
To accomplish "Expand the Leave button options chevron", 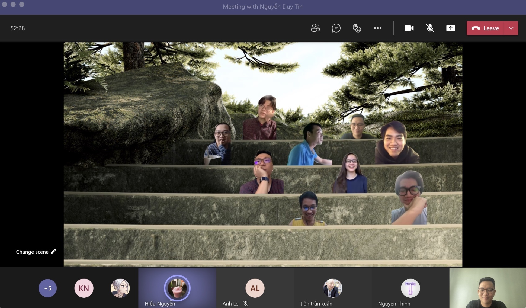I will [511, 28].
